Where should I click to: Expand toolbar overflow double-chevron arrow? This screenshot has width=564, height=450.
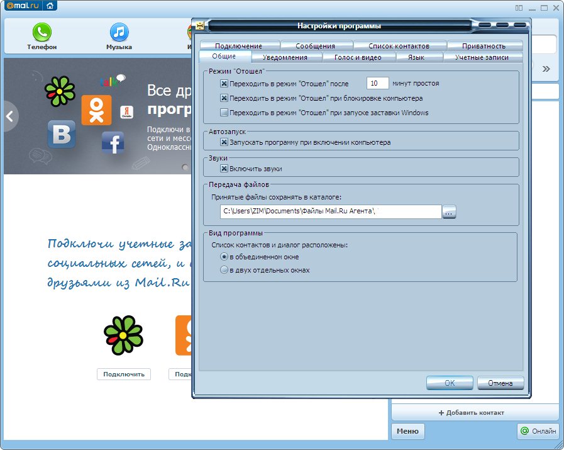pyautogui.click(x=546, y=69)
